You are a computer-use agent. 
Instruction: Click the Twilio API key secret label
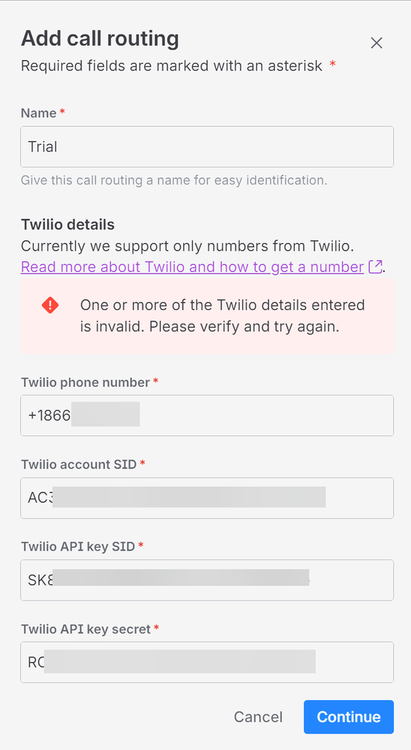[86, 629]
